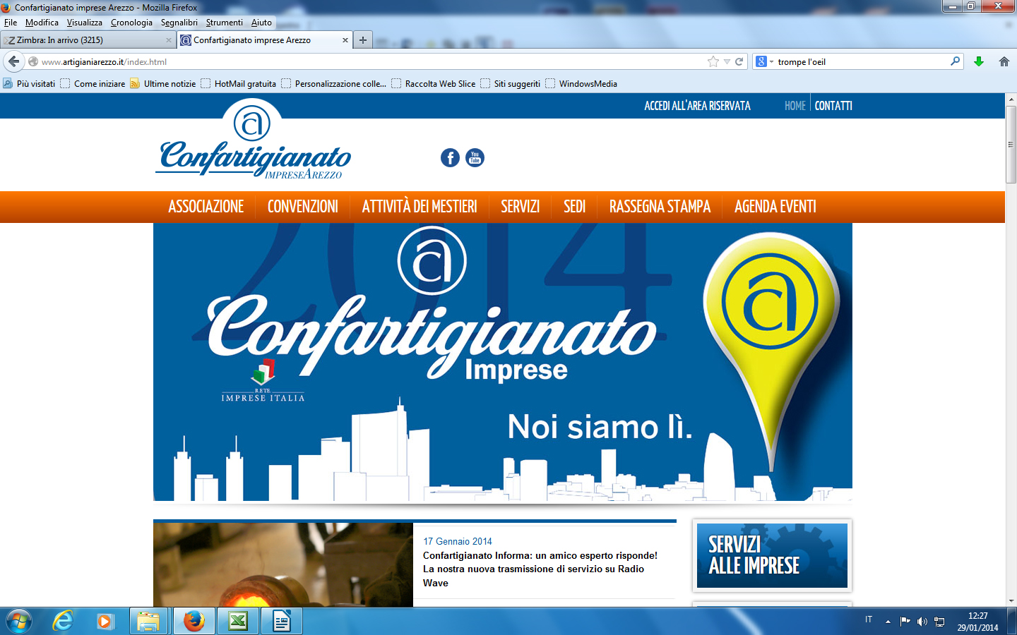Open the HotMail gratuita bookmark
Screen dimensions: 1017x635
pos(239,83)
